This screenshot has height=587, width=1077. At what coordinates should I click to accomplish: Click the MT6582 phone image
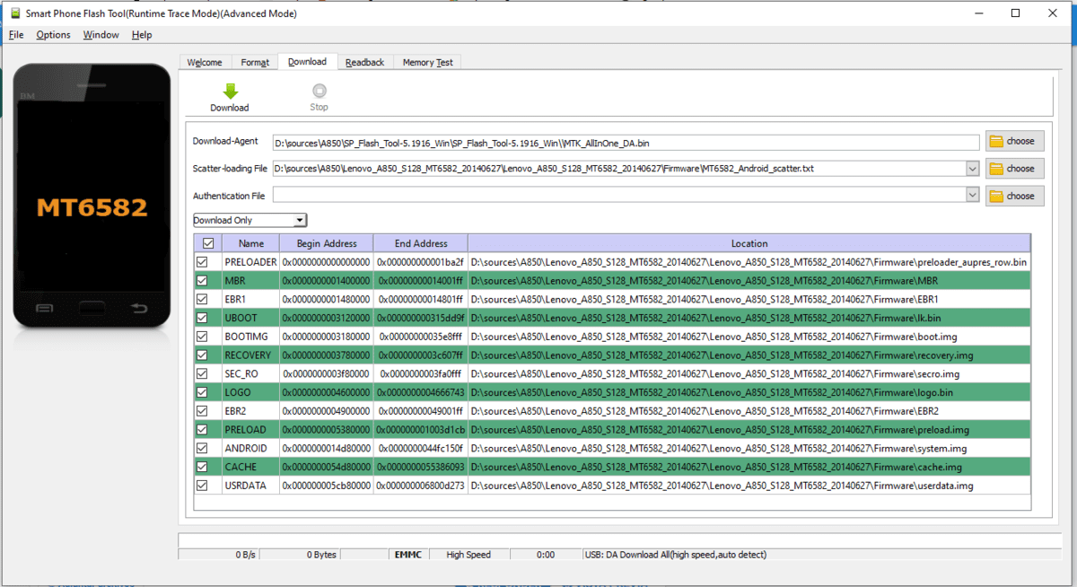[92, 197]
